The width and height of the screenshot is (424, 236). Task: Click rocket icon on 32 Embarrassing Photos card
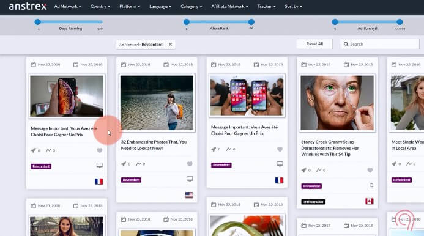pos(124,164)
